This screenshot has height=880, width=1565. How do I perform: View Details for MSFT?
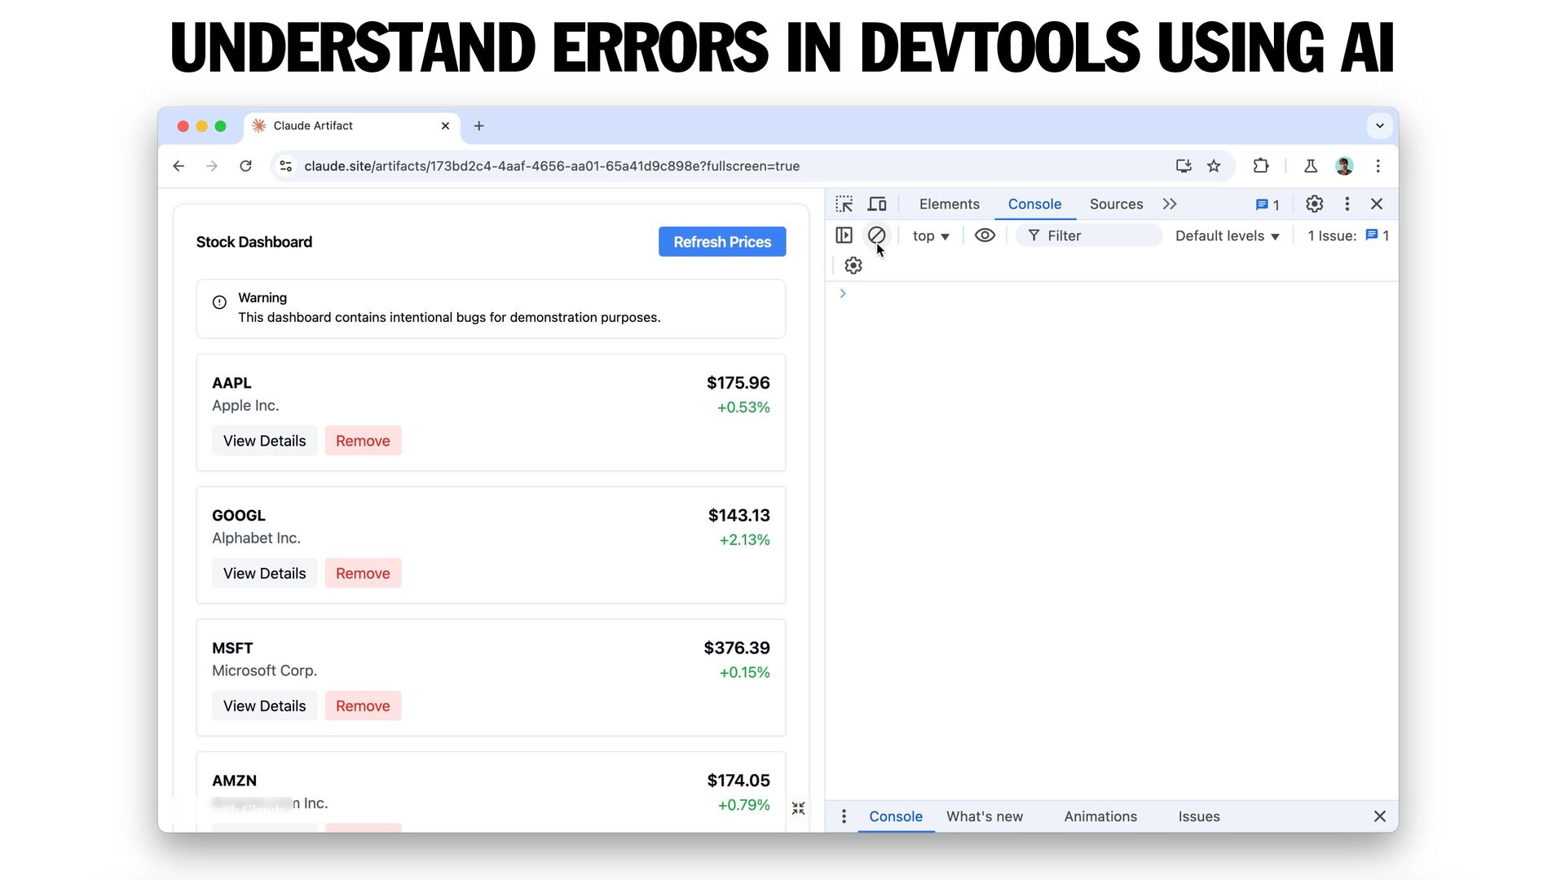pos(264,706)
